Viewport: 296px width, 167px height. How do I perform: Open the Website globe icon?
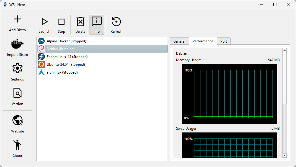point(17,121)
